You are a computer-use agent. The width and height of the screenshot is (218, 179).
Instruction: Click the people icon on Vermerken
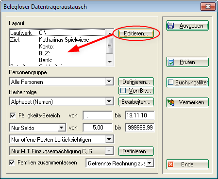pos(171,102)
